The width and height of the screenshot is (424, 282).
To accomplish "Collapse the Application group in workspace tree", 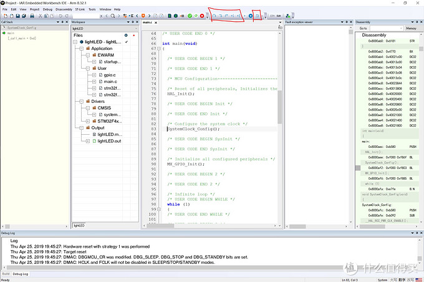I will (x=82, y=49).
